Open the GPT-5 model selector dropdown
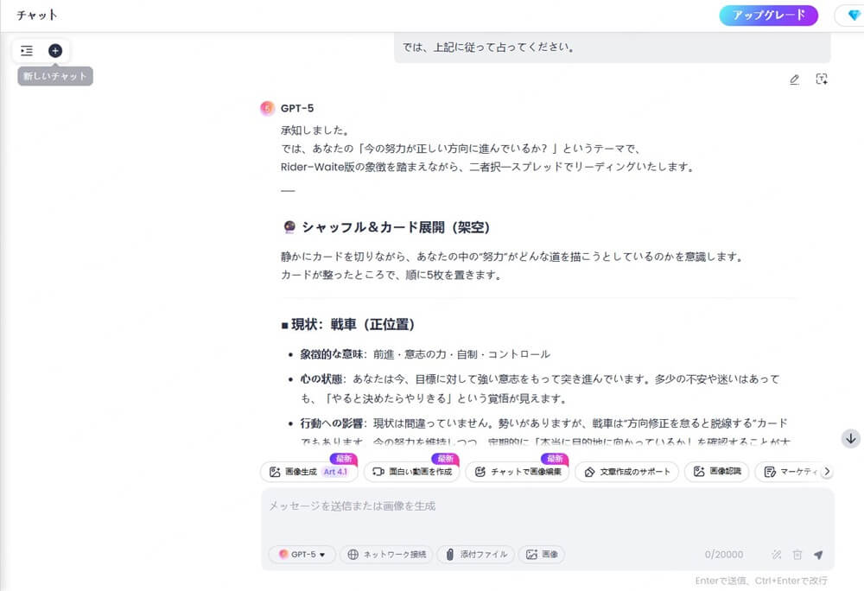This screenshot has width=864, height=591. (302, 555)
